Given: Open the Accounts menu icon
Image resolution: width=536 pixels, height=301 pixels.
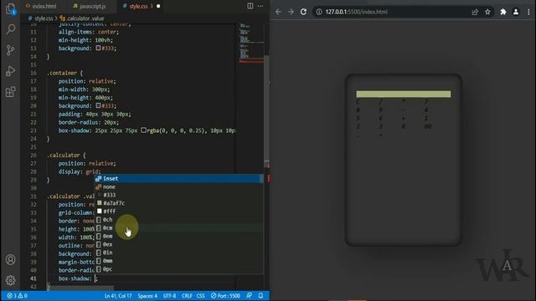Looking at the screenshot, I should point(11,260).
